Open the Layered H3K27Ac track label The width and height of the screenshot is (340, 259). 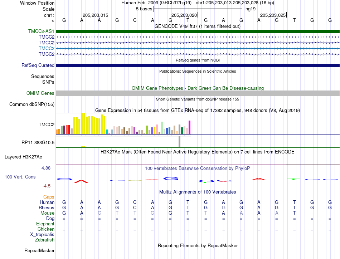point(23,157)
